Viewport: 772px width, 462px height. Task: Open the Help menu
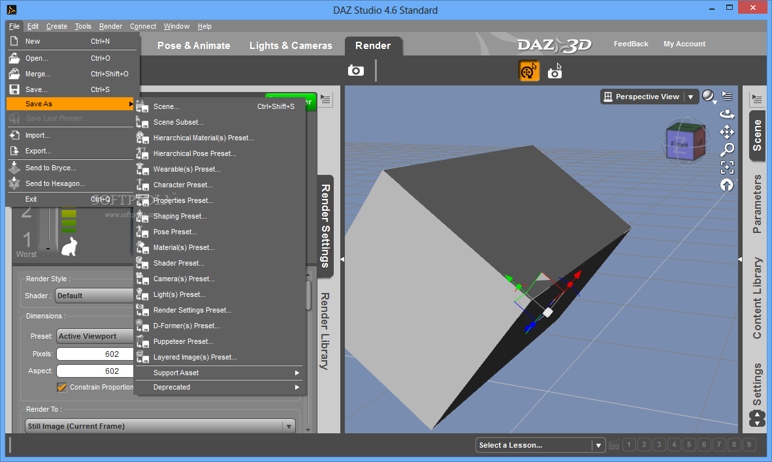coord(204,27)
